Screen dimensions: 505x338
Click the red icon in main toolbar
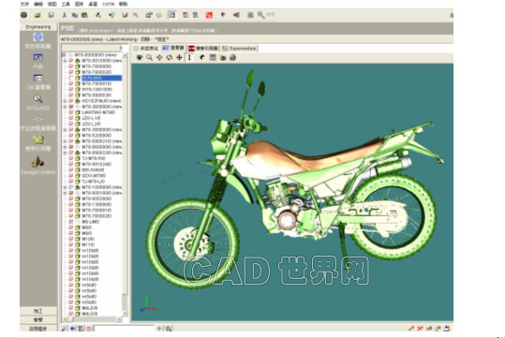(209, 15)
